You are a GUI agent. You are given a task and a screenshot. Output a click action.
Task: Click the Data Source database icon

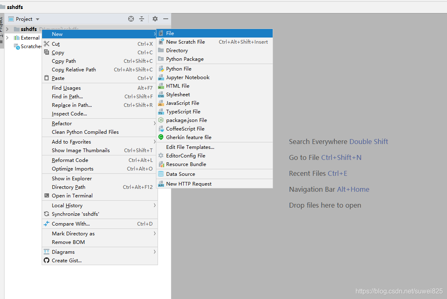pos(161,174)
